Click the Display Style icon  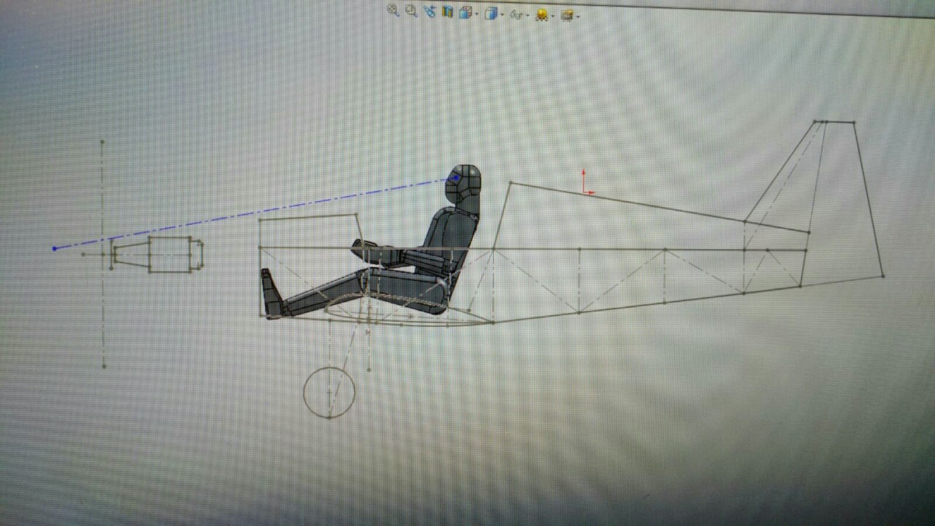491,13
